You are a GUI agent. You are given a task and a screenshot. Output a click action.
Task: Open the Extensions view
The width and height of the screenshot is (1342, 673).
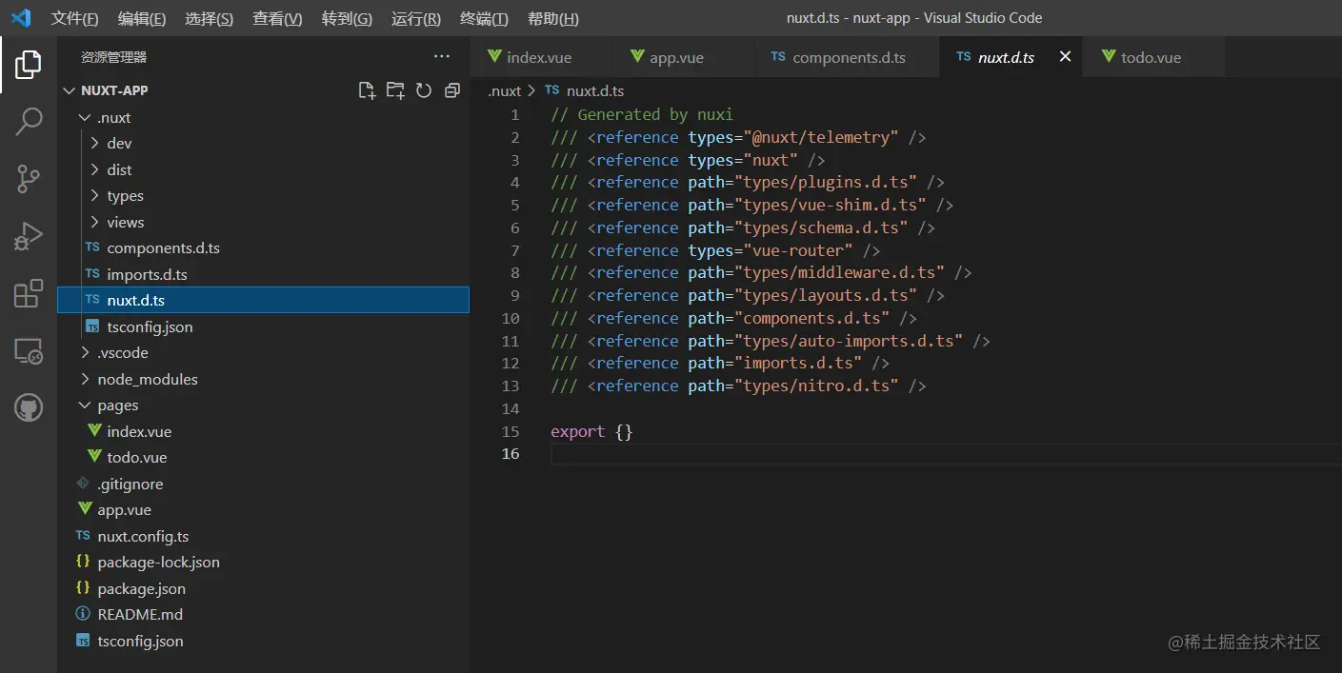tap(29, 293)
